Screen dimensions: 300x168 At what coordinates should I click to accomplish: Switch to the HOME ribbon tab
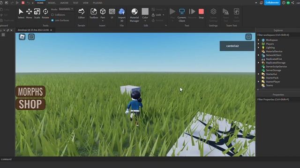40,3
